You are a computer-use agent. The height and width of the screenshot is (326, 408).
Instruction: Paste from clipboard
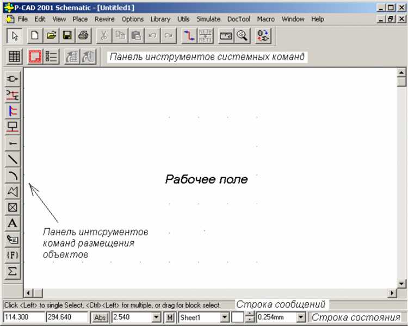tap(136, 36)
